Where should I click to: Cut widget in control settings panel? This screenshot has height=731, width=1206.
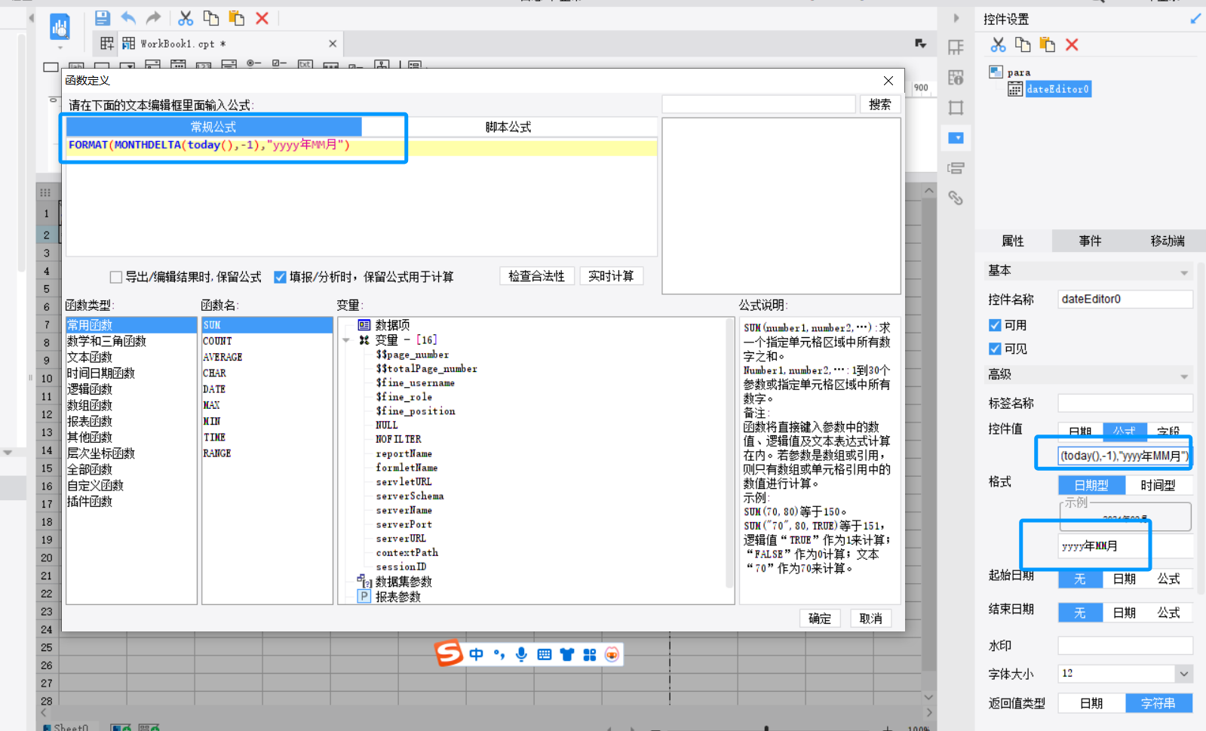998,45
